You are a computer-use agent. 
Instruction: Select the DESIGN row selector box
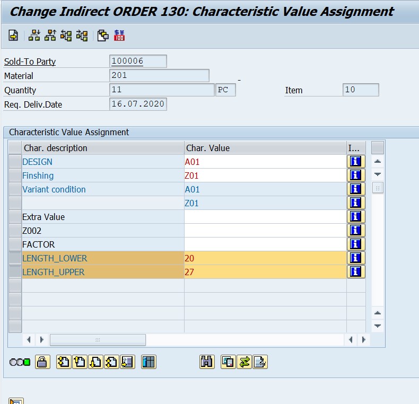[x=15, y=162]
